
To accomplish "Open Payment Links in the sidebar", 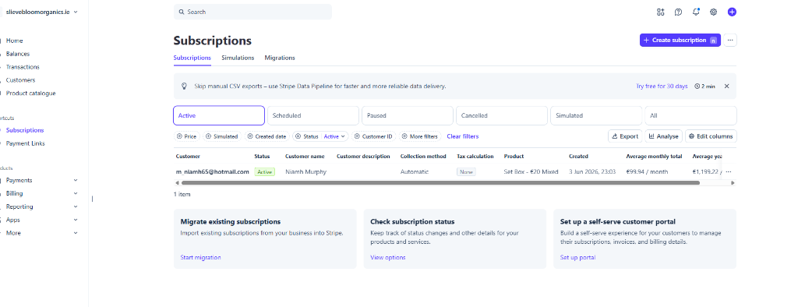I will [26, 143].
